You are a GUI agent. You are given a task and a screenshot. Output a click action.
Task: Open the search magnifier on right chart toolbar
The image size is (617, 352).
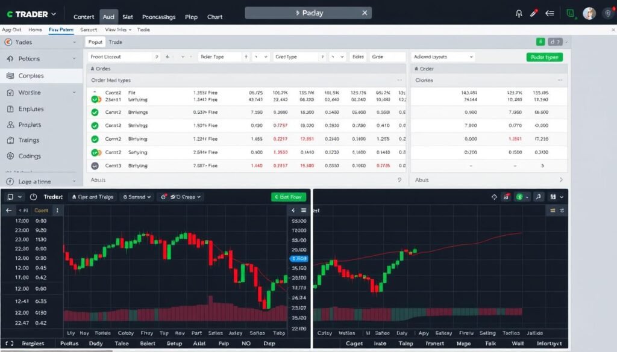click(x=539, y=197)
